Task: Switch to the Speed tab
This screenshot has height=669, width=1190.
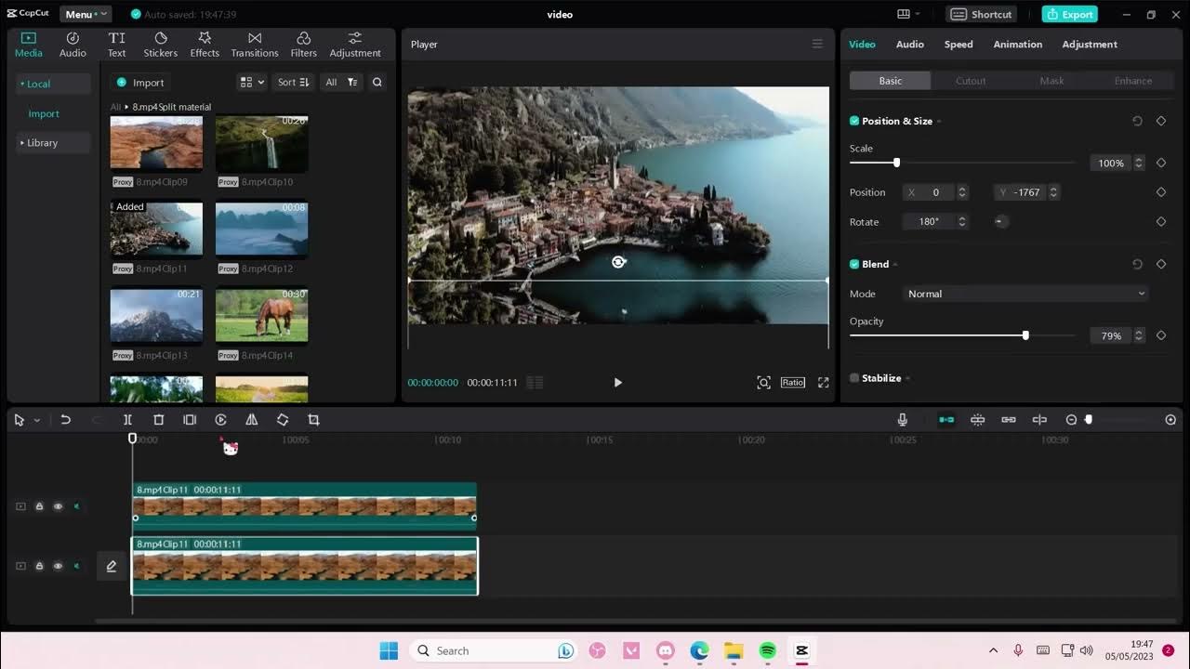Action: point(959,44)
